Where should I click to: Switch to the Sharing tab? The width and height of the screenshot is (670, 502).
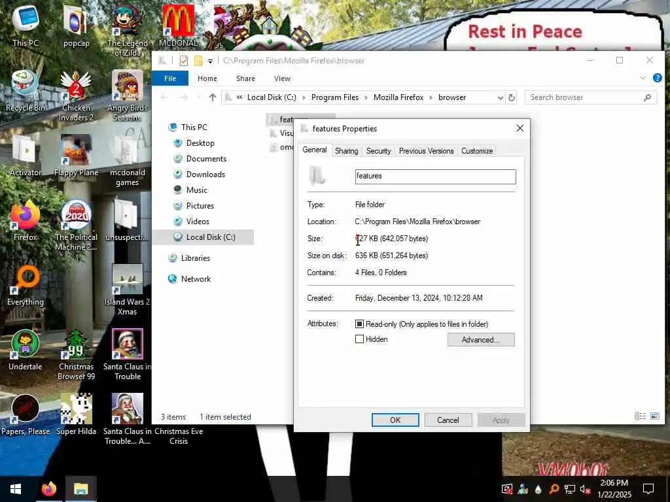[x=347, y=151]
